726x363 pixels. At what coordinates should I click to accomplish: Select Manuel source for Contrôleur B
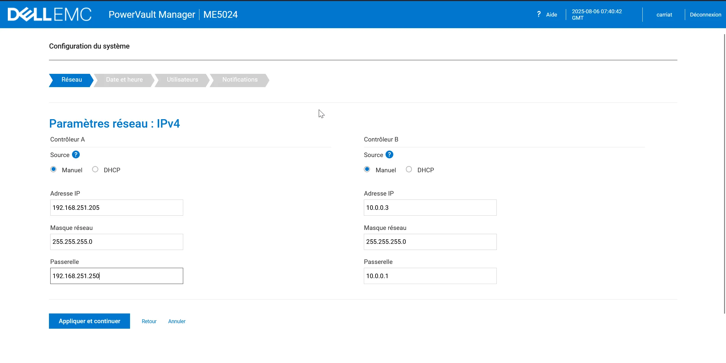point(367,169)
